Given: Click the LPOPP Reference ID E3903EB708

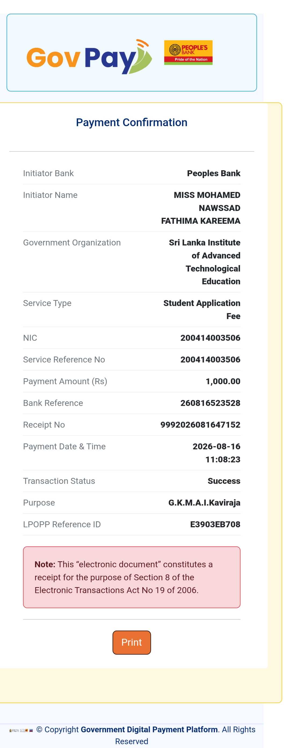Looking at the screenshot, I should pyautogui.click(x=215, y=524).
